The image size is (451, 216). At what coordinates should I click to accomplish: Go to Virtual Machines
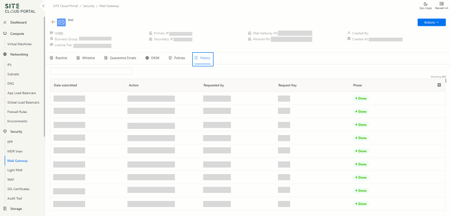[19, 44]
